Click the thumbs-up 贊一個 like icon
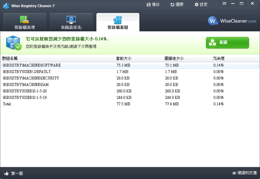Screen dimensions: 260x179 point(6,173)
